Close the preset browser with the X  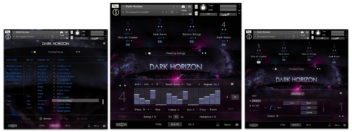coord(104,43)
